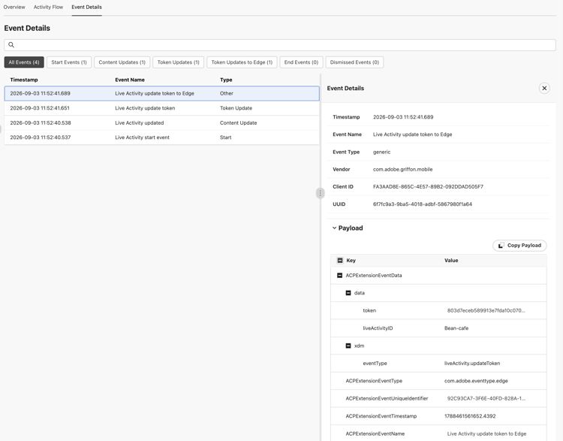563x441 pixels.
Task: Collapse the data node in payload
Action: click(348, 293)
